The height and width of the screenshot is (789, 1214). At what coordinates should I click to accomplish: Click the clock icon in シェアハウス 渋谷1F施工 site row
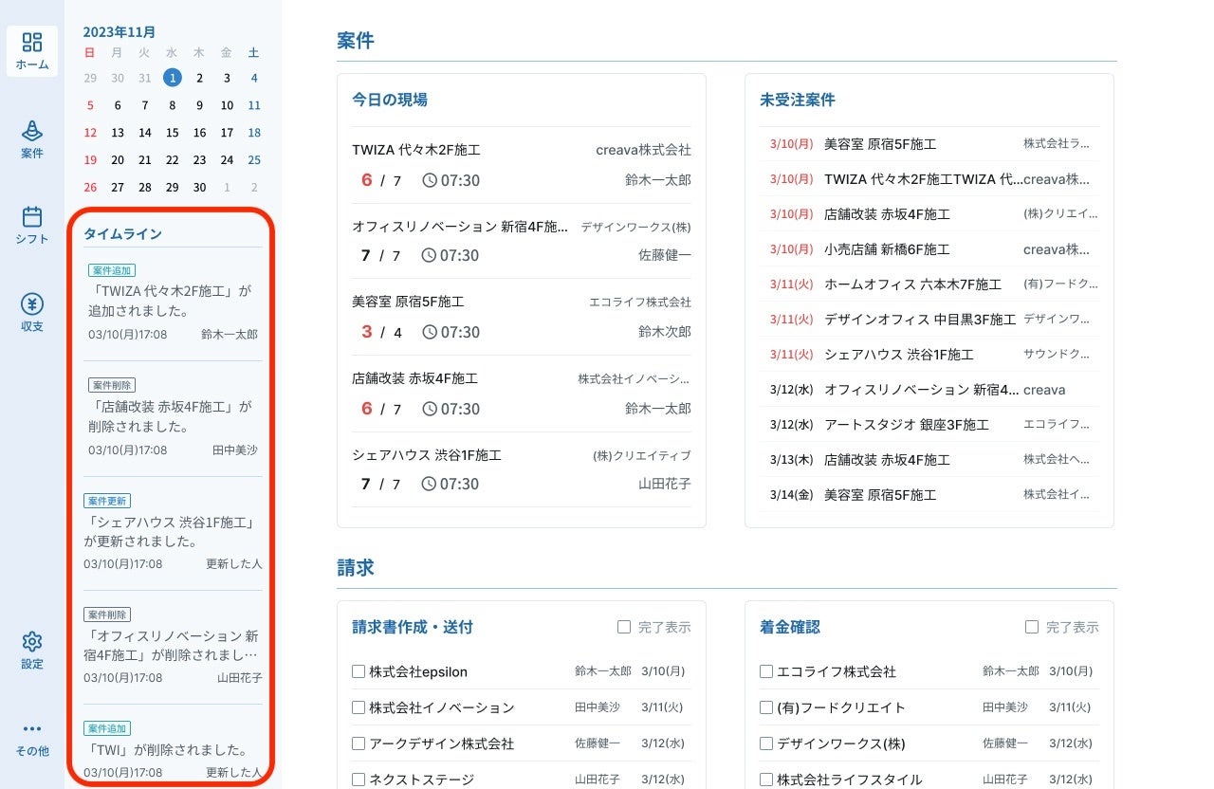(430, 484)
